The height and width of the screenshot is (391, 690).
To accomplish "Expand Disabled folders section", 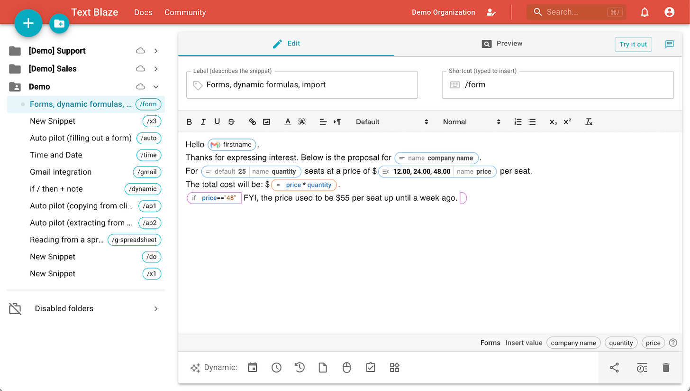I will point(156,309).
